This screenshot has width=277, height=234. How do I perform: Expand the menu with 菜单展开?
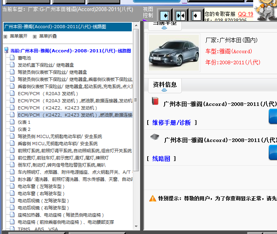pyautogui.click(x=19, y=36)
